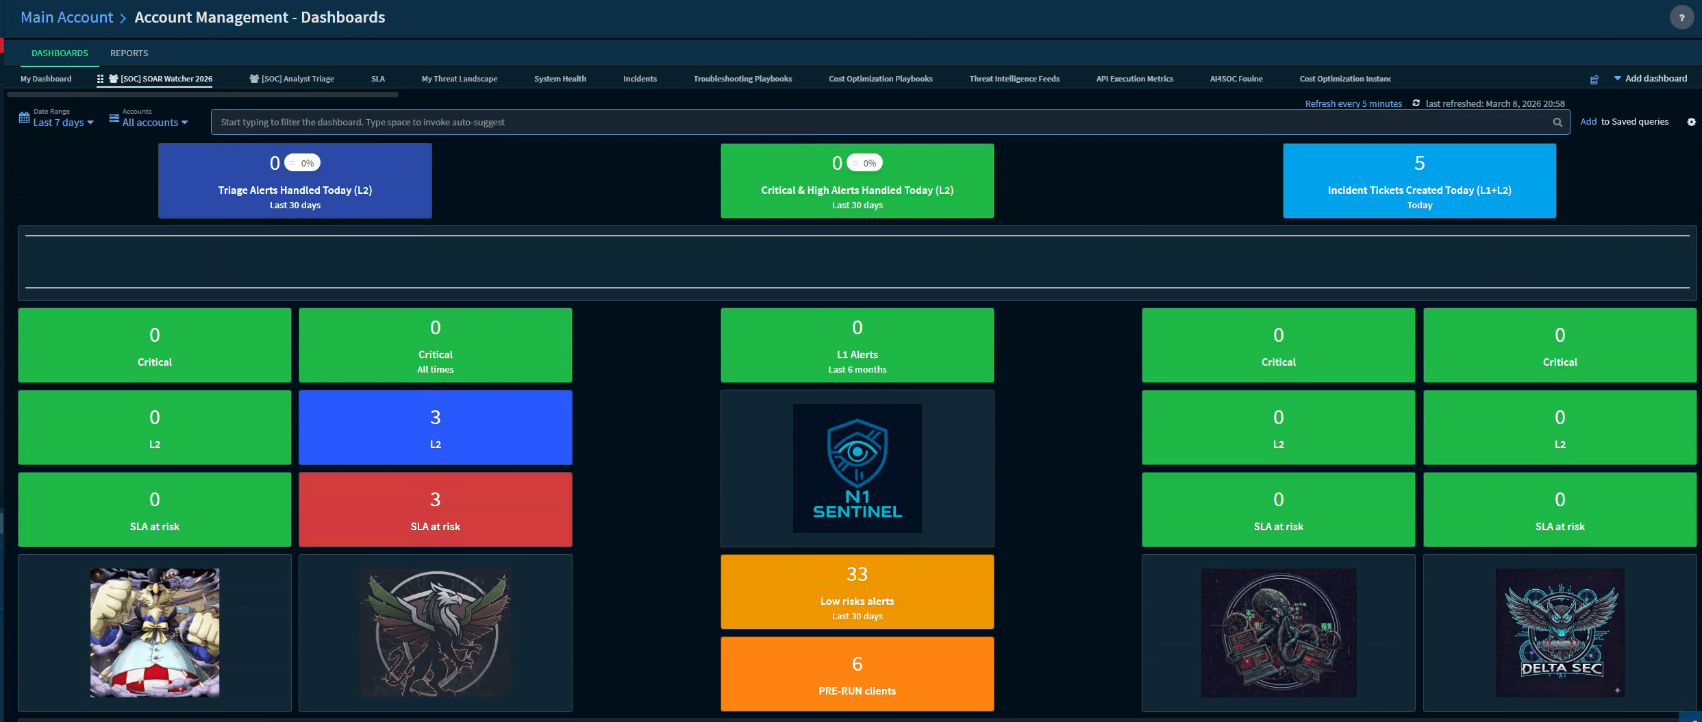
Task: Open Triage Alerts Handled Today tile
Action: (x=295, y=181)
